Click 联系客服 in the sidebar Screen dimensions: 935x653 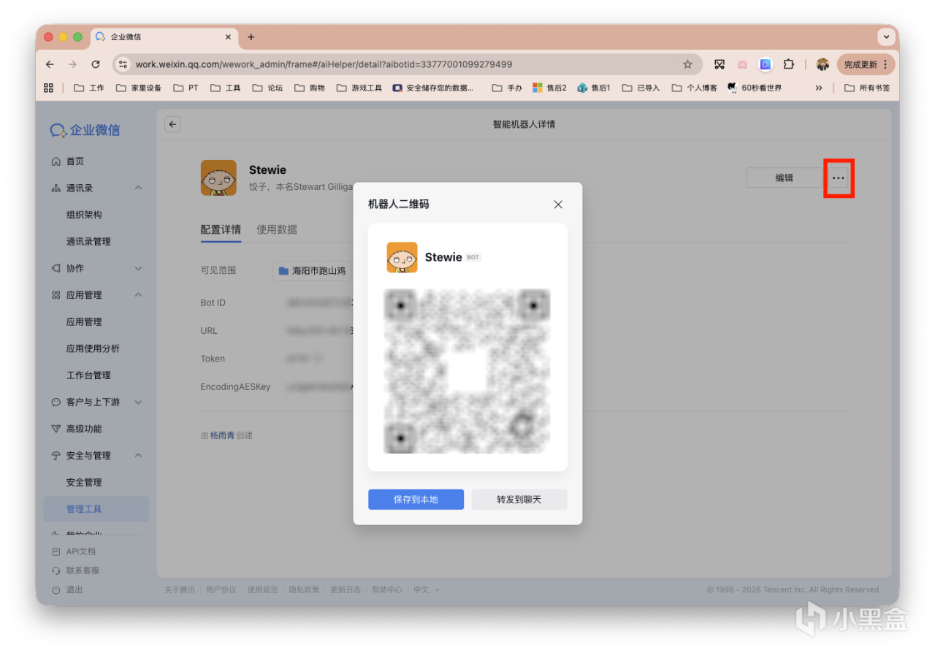point(75,570)
